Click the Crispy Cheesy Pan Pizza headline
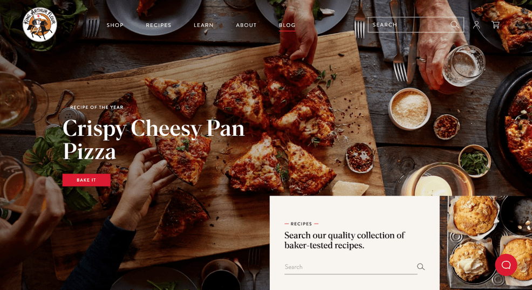532x290 pixels. click(153, 139)
